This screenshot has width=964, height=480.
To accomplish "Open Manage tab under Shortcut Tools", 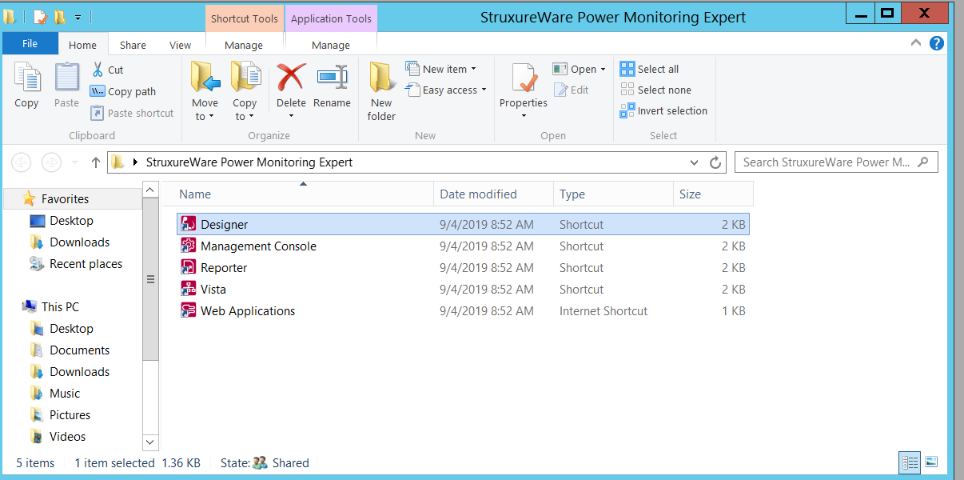I will (244, 45).
